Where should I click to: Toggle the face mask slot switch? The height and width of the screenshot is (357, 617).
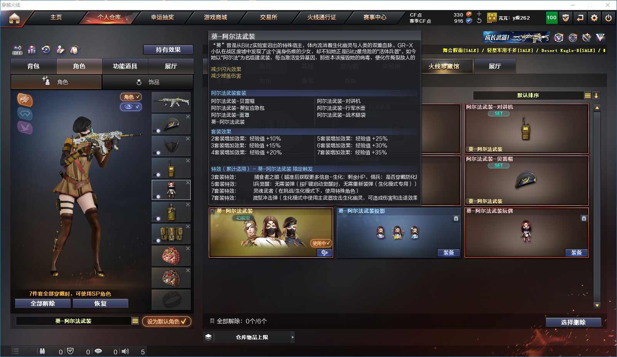coord(157,153)
